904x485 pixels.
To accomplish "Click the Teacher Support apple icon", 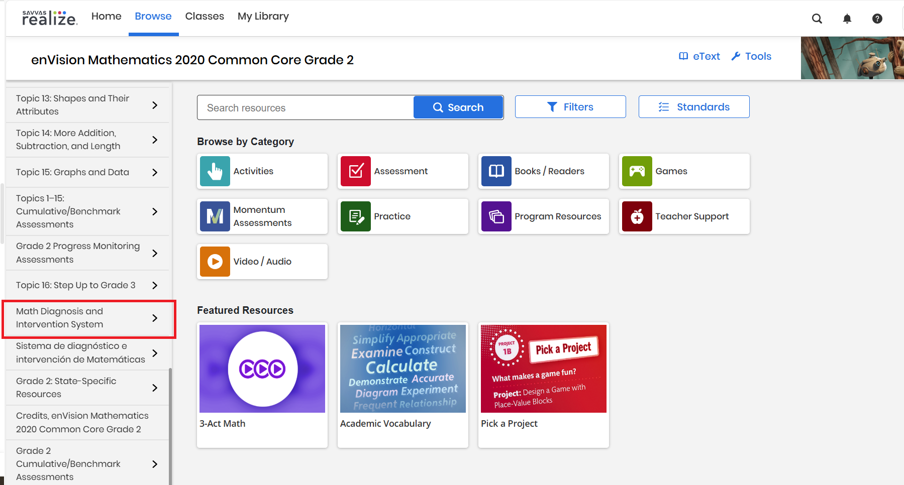I will pyautogui.click(x=637, y=216).
